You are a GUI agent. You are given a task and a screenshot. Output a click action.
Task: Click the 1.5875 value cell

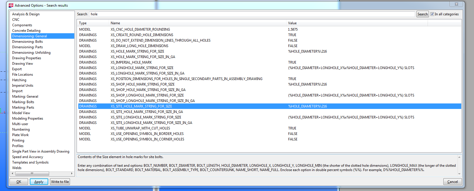point(293,29)
